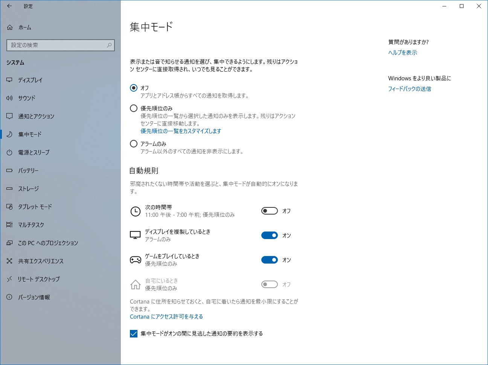488x365 pixels.
Task: Open マルチタスク settings page
Action: 60,225
